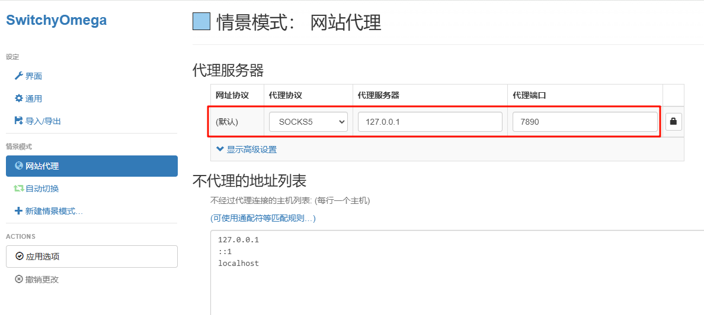
Task: Open the SOCKS5 proxy protocol dropdown
Action: [308, 122]
